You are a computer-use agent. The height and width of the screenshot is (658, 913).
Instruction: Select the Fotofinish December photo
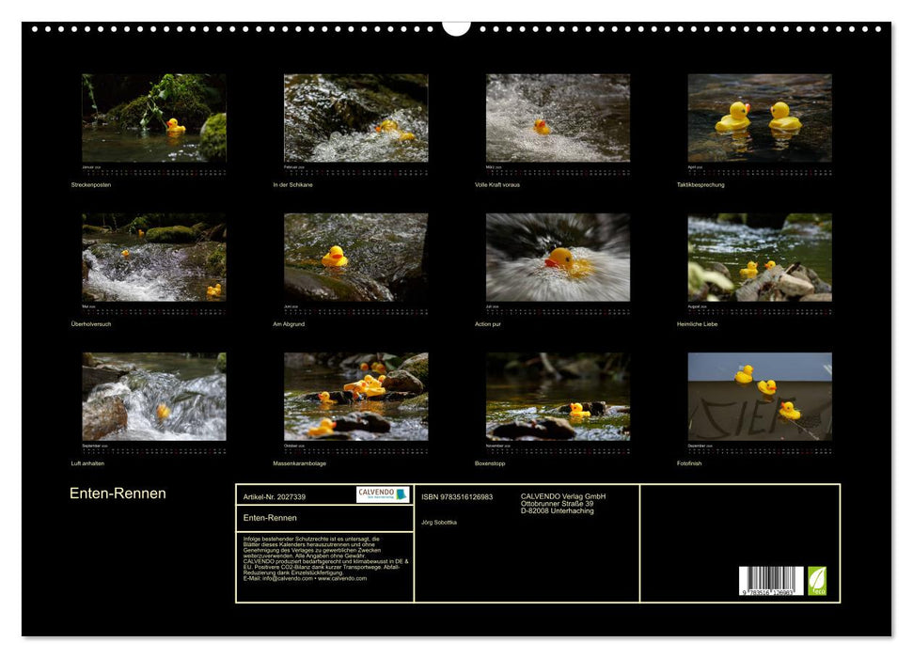(x=760, y=397)
